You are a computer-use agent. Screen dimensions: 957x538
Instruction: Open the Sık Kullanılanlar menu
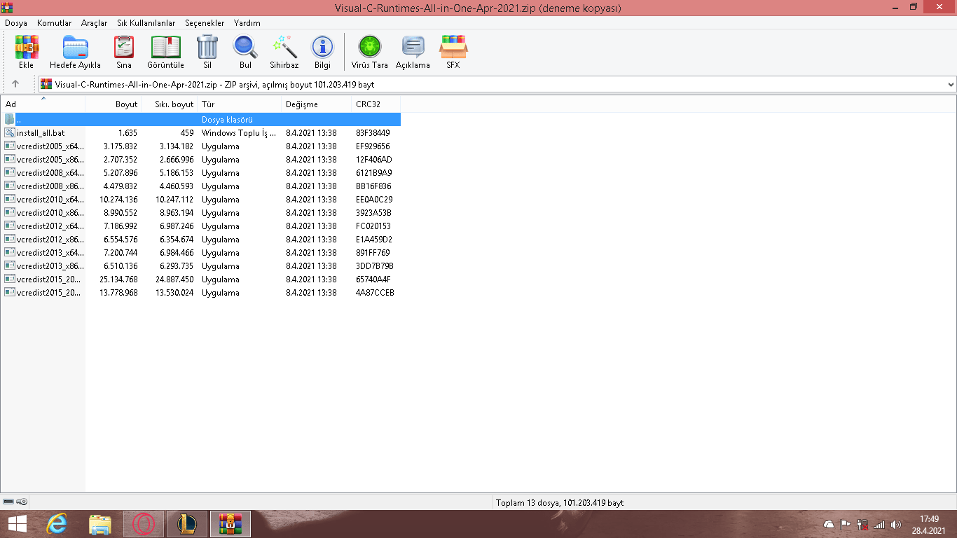[146, 23]
